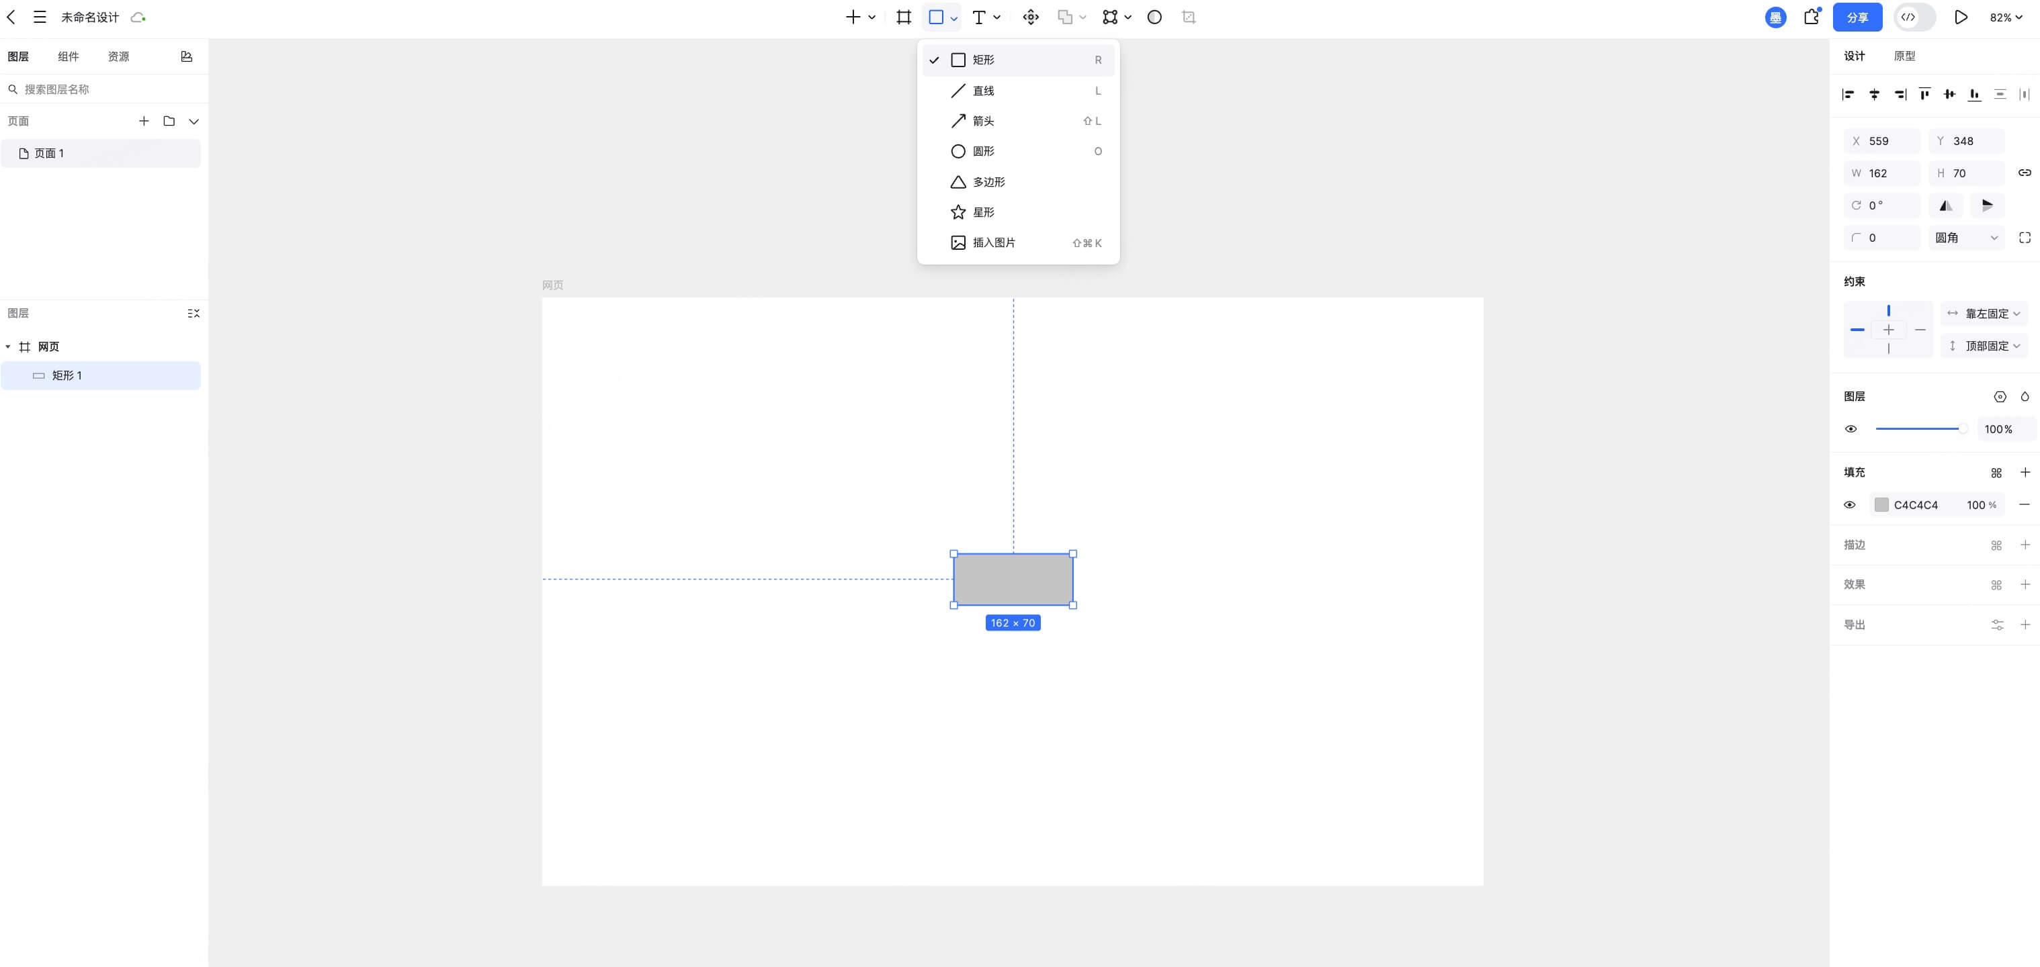Image resolution: width=2040 pixels, height=967 pixels.
Task: Toggle the code developer mode switch
Action: click(1914, 17)
